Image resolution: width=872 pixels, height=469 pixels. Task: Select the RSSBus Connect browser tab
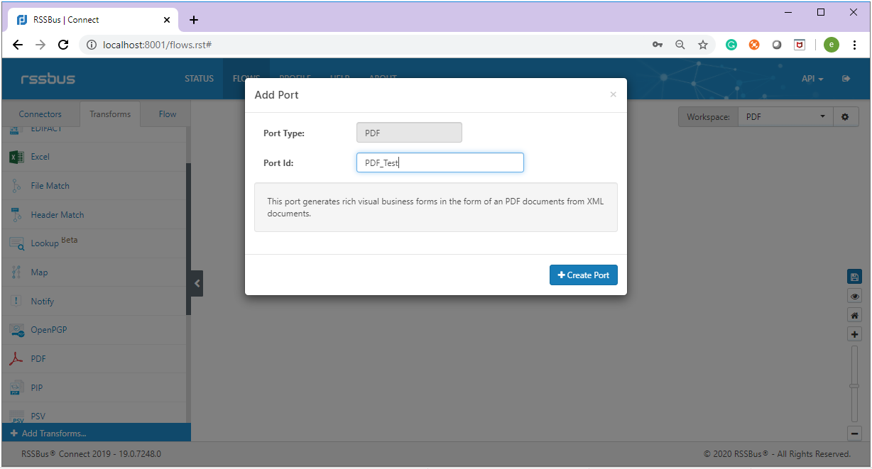[x=93, y=20]
